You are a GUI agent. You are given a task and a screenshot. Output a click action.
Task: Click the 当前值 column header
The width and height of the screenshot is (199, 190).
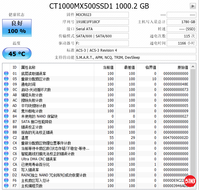108,67
